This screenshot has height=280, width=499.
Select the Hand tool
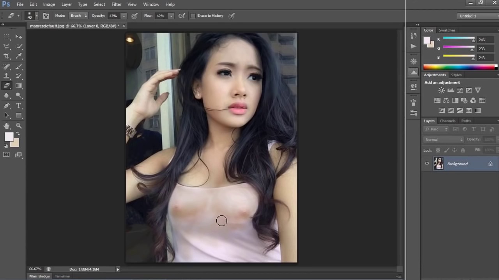pyautogui.click(x=7, y=126)
